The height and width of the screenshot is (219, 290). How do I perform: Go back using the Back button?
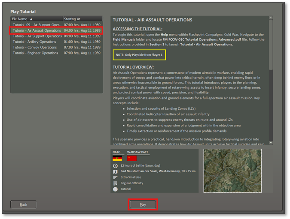24,204
